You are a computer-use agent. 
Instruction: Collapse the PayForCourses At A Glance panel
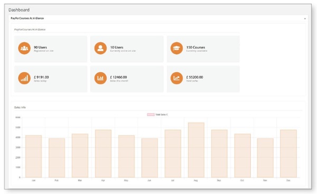click(305, 19)
